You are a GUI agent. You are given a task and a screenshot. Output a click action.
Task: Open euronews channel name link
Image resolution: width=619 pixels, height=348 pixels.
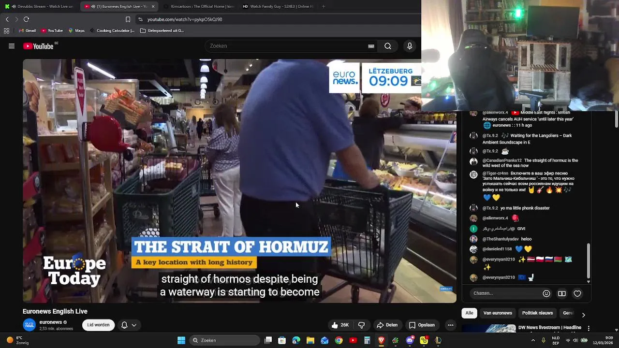click(x=51, y=322)
